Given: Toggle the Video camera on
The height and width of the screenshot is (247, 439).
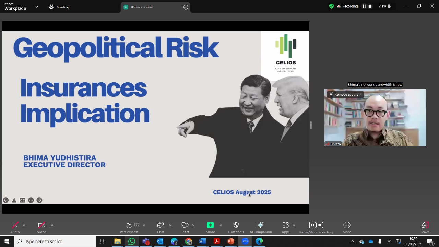Looking at the screenshot, I should 41,228.
